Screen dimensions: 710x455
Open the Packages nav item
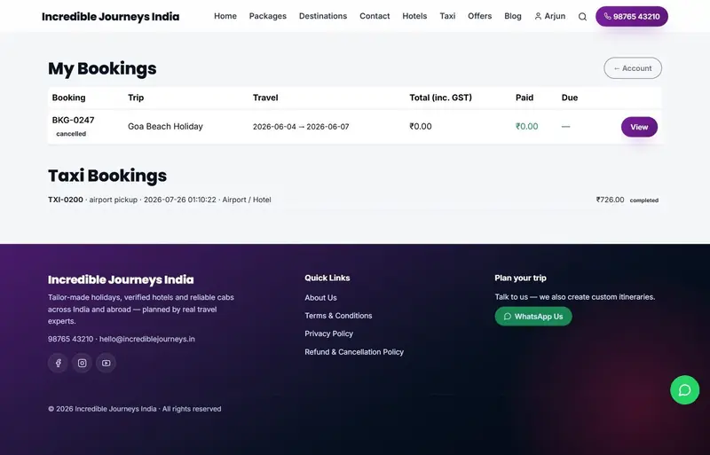coord(268,16)
